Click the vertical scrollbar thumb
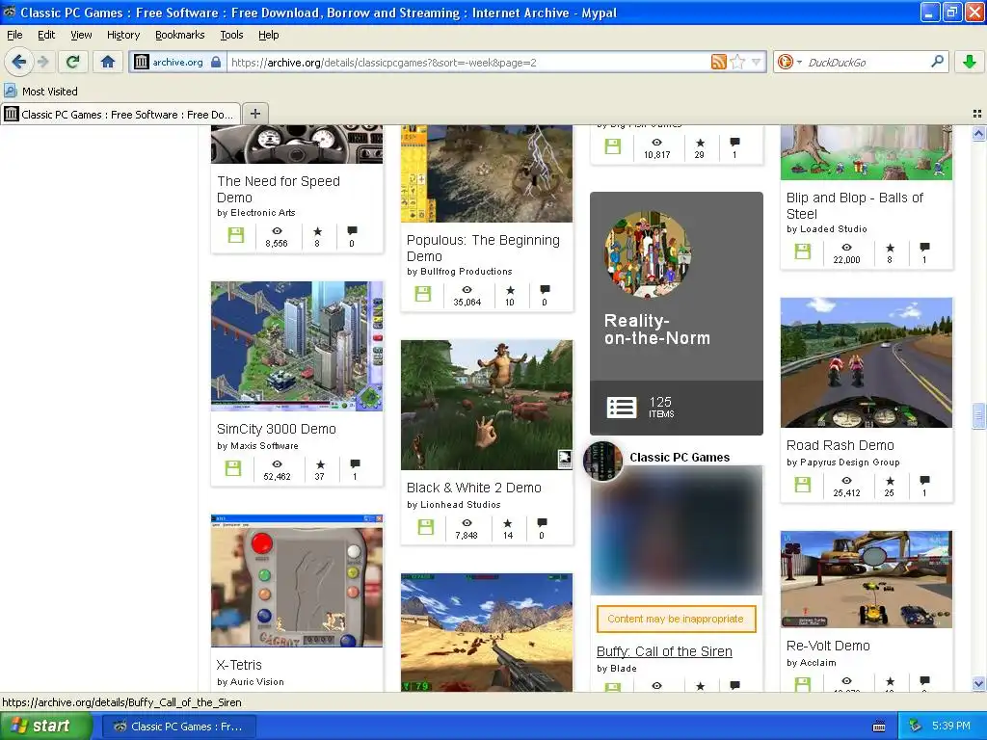Image resolution: width=987 pixels, height=740 pixels. [978, 416]
